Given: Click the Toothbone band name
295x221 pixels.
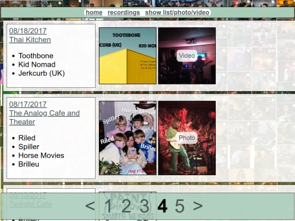Looking at the screenshot, I should click(x=36, y=56).
